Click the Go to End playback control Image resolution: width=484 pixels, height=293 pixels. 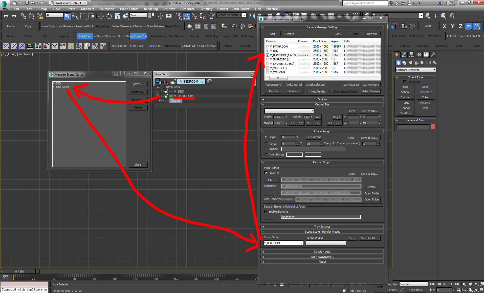[457, 284]
